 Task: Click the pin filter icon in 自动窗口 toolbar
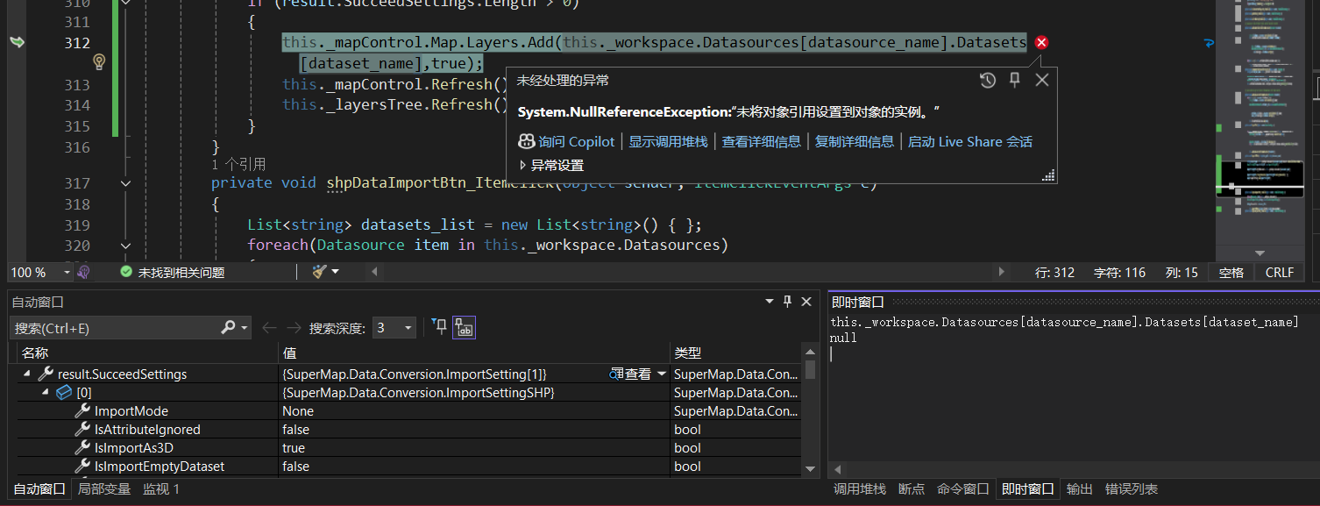(x=440, y=328)
